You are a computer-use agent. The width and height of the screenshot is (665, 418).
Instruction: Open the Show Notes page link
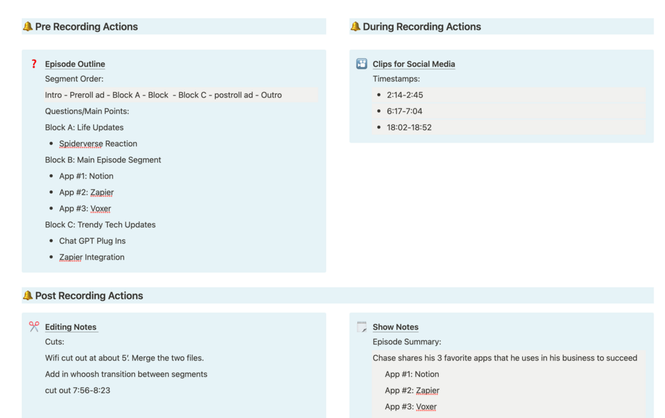click(395, 327)
